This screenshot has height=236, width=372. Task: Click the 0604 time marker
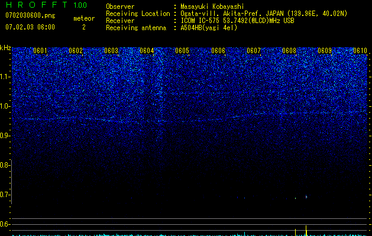coord(147,51)
